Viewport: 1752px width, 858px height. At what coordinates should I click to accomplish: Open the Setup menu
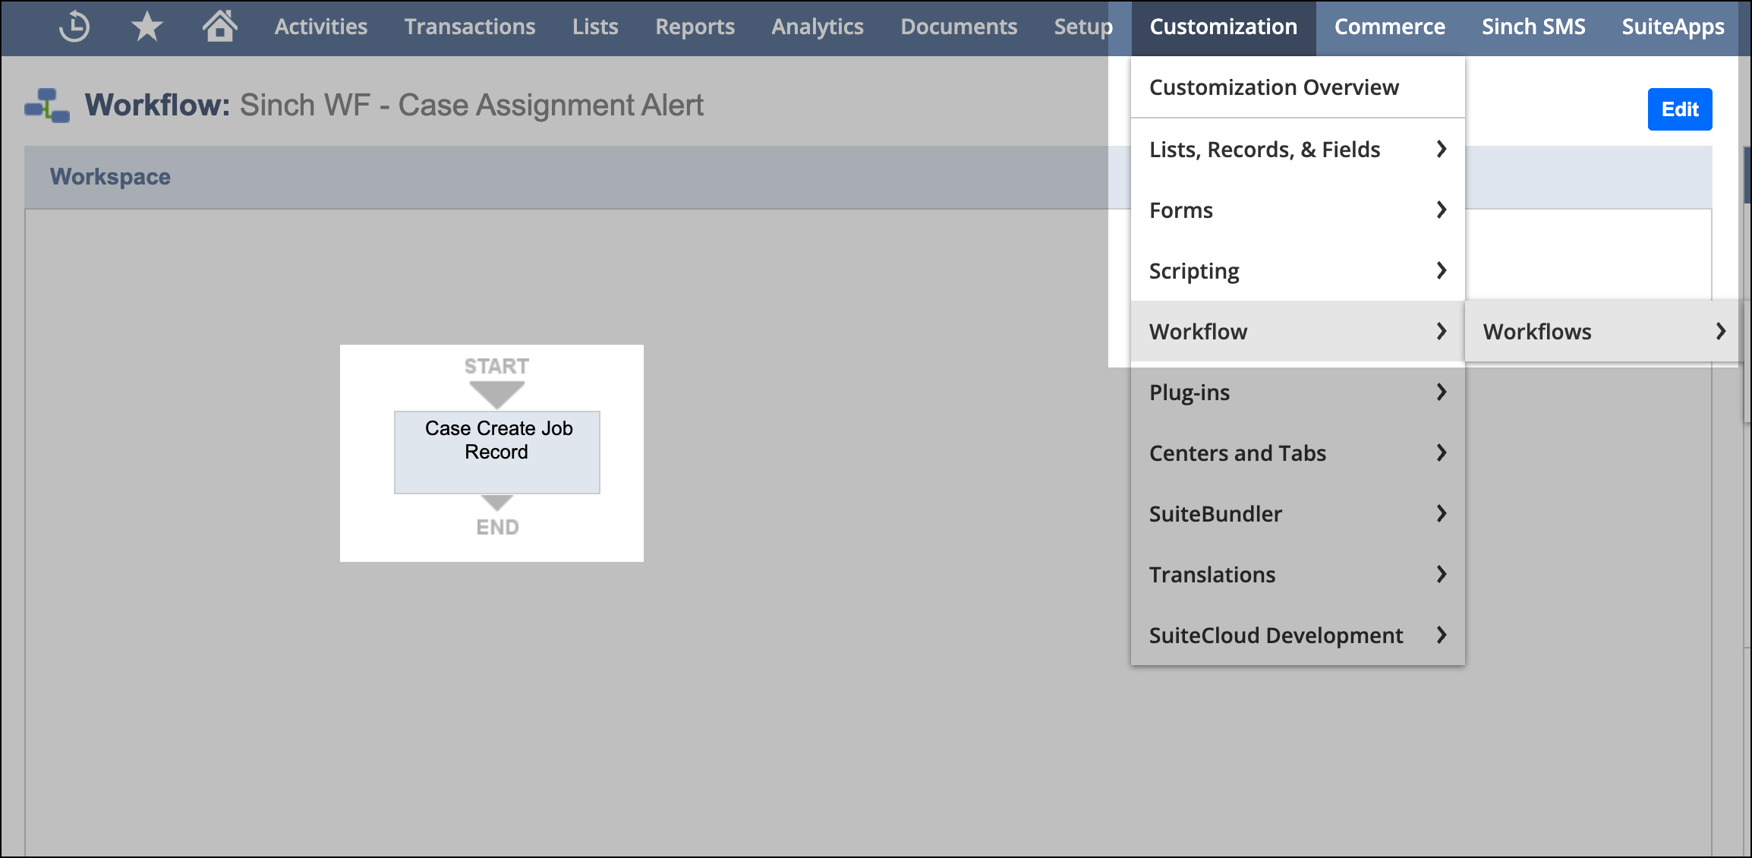coord(1083,27)
